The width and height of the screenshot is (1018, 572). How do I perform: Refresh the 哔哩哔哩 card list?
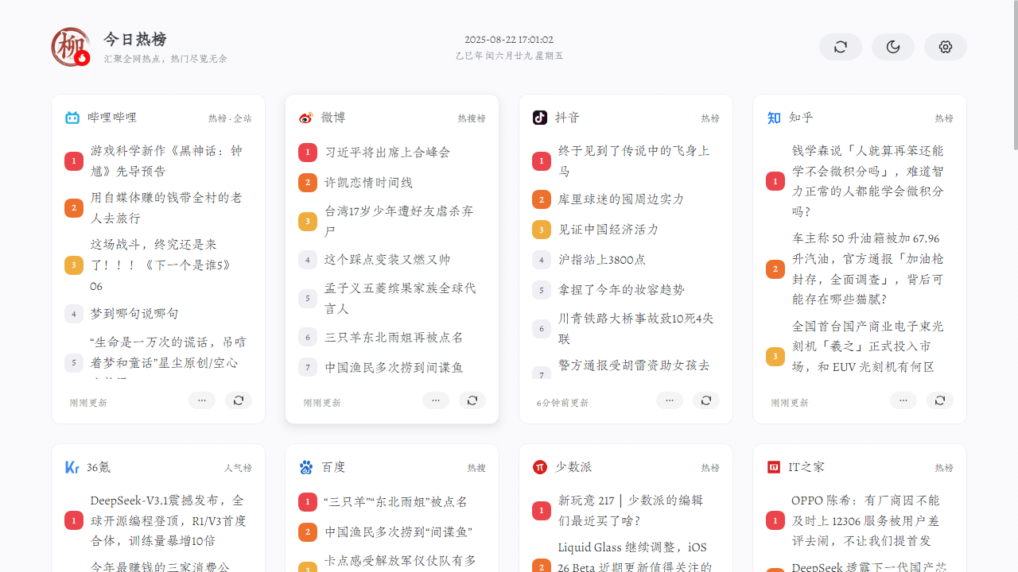(239, 400)
